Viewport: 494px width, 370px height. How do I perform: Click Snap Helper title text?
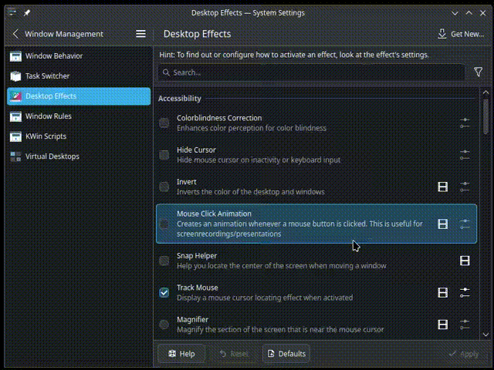click(197, 256)
